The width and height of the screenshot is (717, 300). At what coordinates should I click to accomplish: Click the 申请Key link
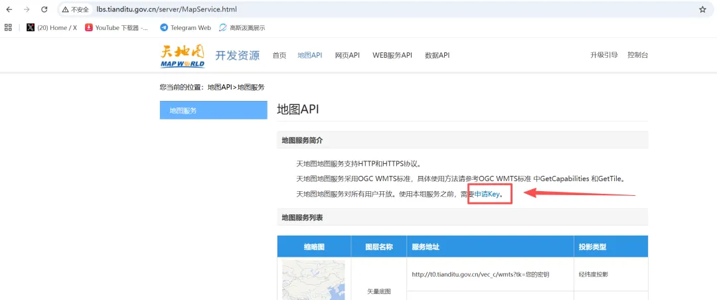(x=487, y=194)
